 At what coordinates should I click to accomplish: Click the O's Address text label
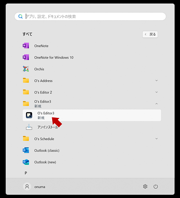coord(43,81)
